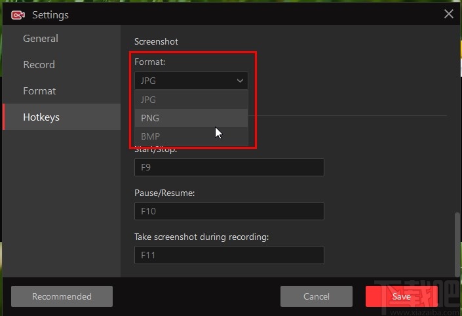
Task: Select the Hotkeys sidebar tab
Action: coord(41,117)
